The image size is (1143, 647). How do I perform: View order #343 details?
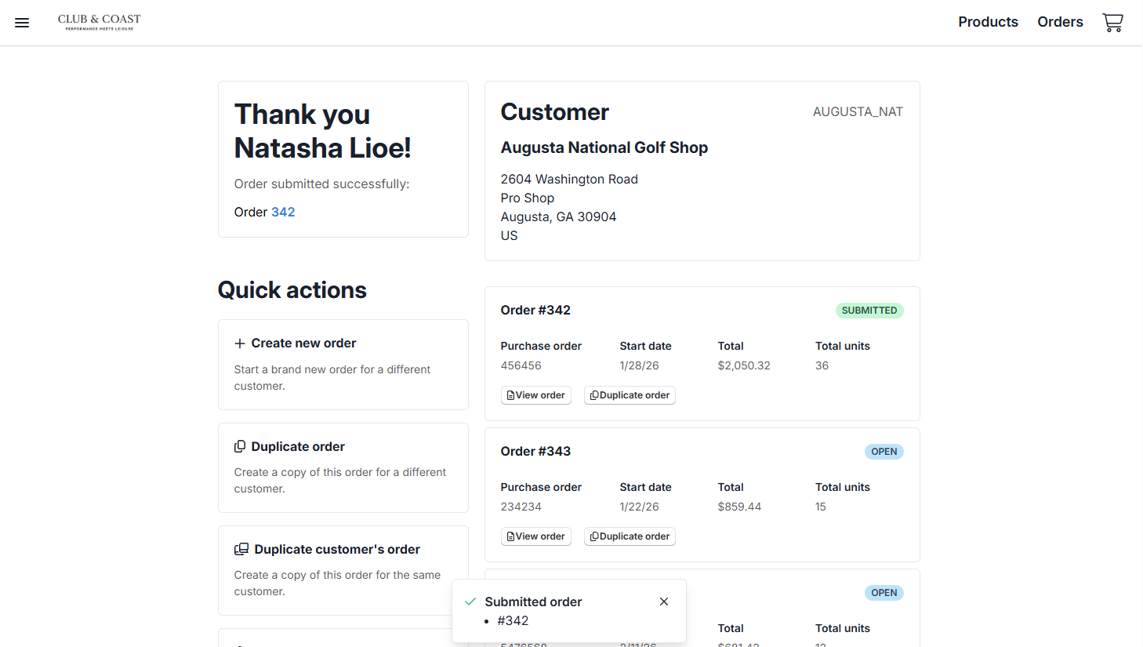pos(536,536)
